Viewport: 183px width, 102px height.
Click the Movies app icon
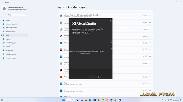click(61, 43)
